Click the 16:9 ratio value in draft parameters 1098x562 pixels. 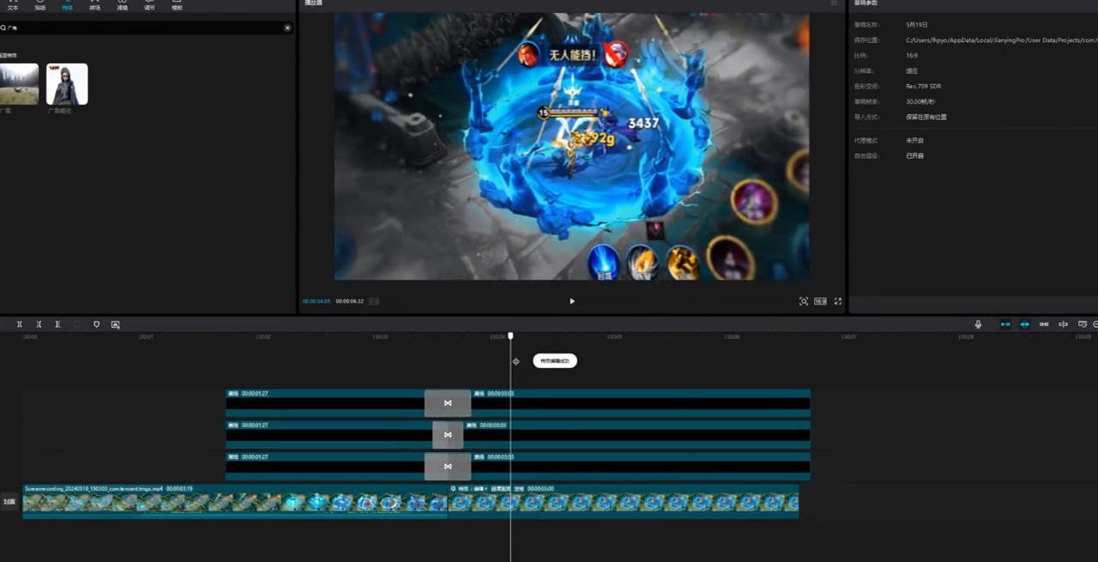pos(912,56)
